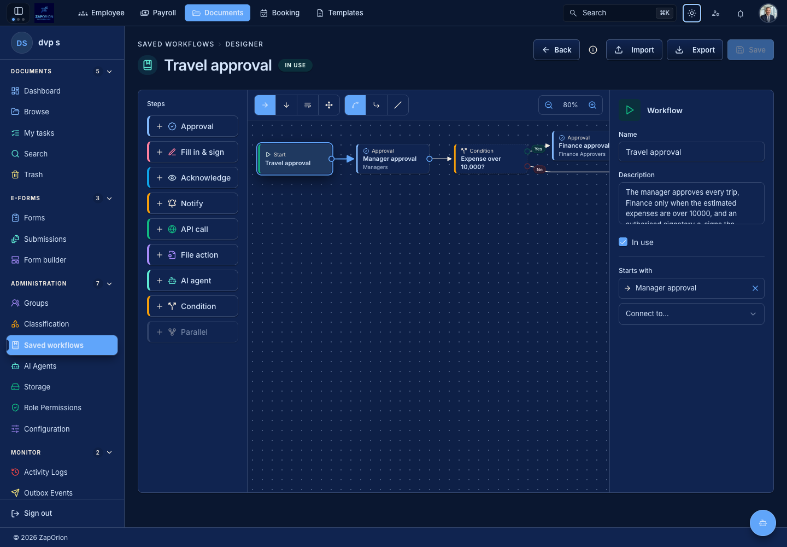Zoom out the workflow canvas
Viewport: 787px width, 547px height.
coord(549,105)
